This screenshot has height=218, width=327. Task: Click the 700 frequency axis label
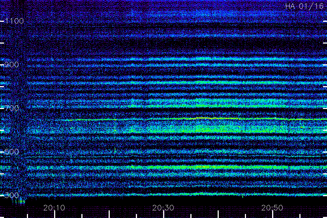tap(12, 108)
